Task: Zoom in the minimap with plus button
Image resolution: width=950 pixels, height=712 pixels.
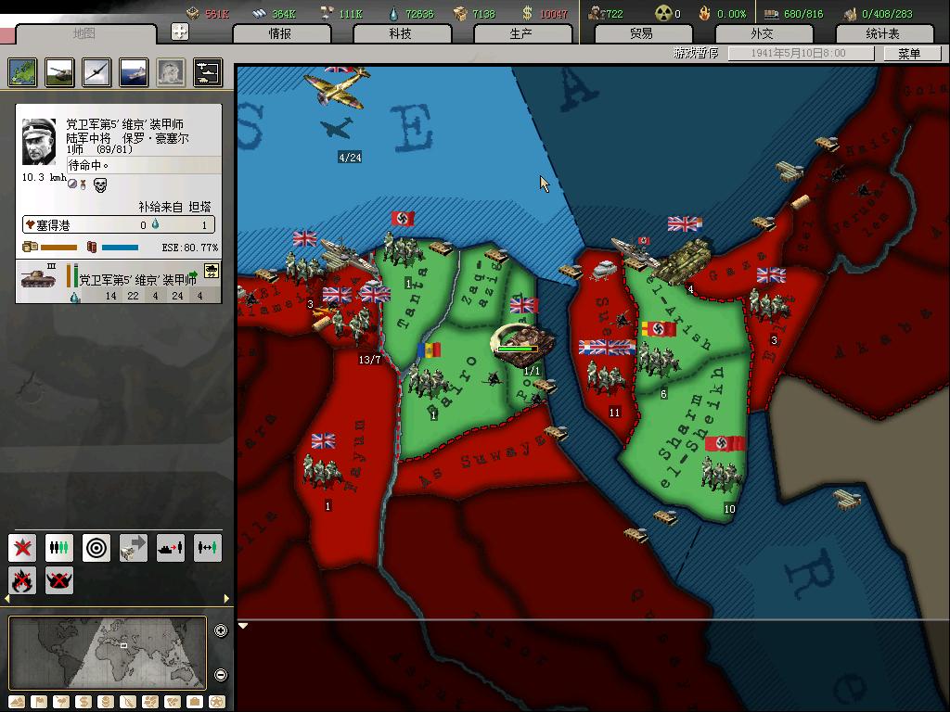Action: (221, 630)
